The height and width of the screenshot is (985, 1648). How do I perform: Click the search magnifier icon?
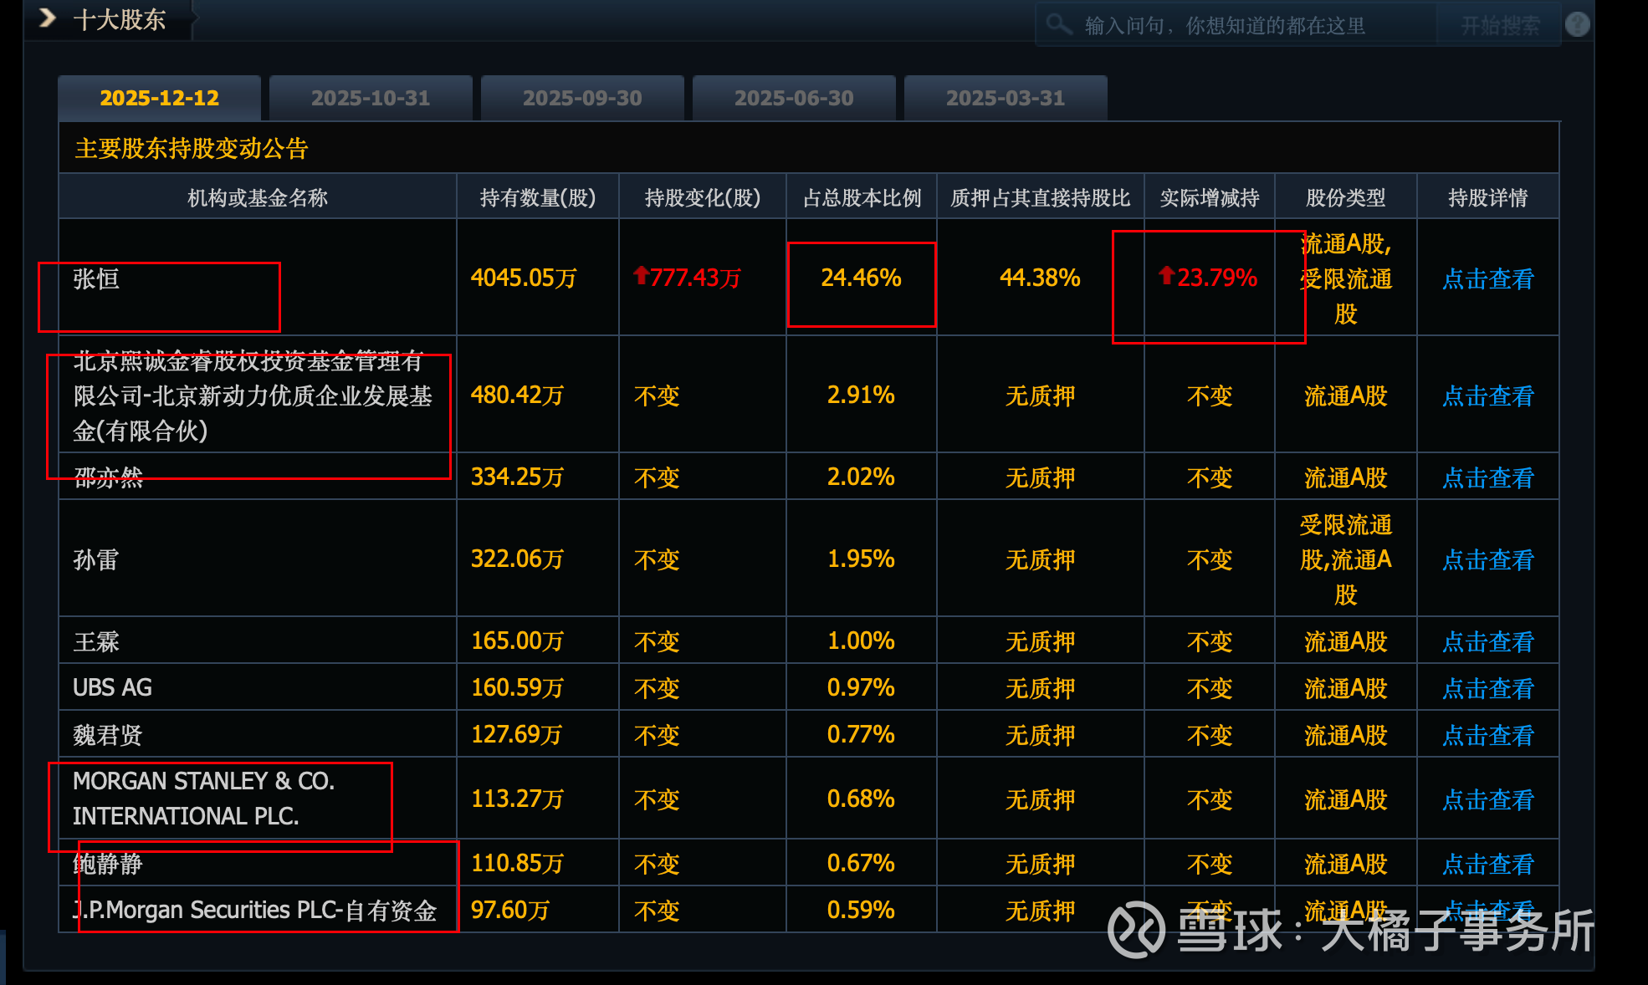point(1058,24)
